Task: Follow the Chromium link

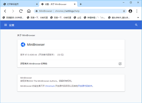Action: 50,86
